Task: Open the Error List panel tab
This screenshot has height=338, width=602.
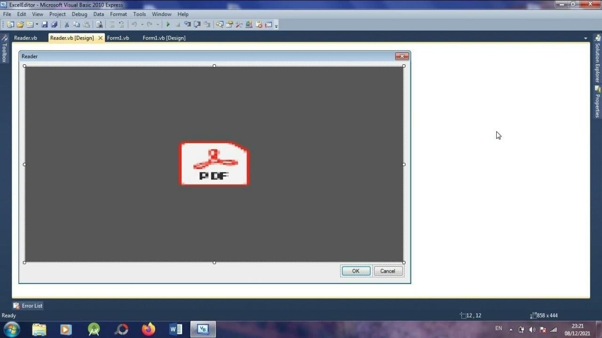Action: (x=28, y=306)
